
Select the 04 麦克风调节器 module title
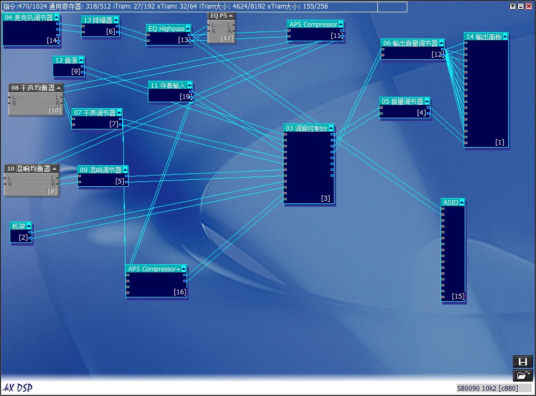(x=28, y=18)
